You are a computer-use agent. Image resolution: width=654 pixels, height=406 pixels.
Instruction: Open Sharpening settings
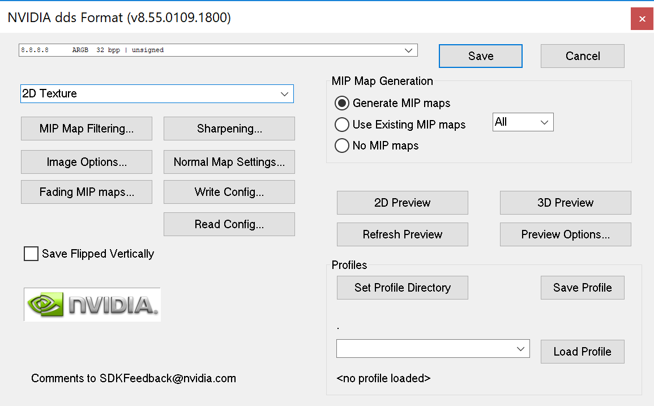[x=229, y=129]
